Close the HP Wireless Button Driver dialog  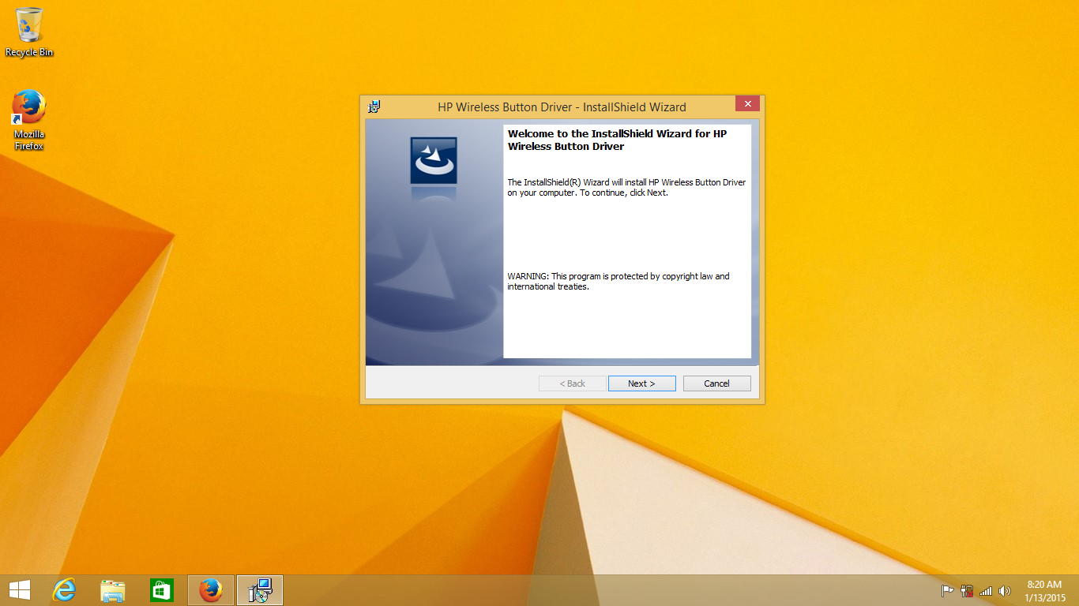(747, 103)
